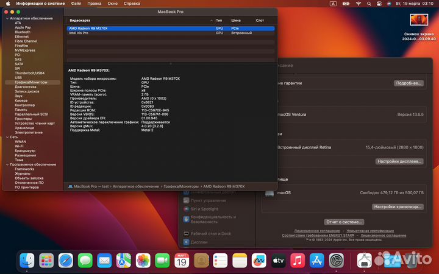The image size is (439, 274).
Task: Open the App Store in the Dock
Action: [x=317, y=261]
